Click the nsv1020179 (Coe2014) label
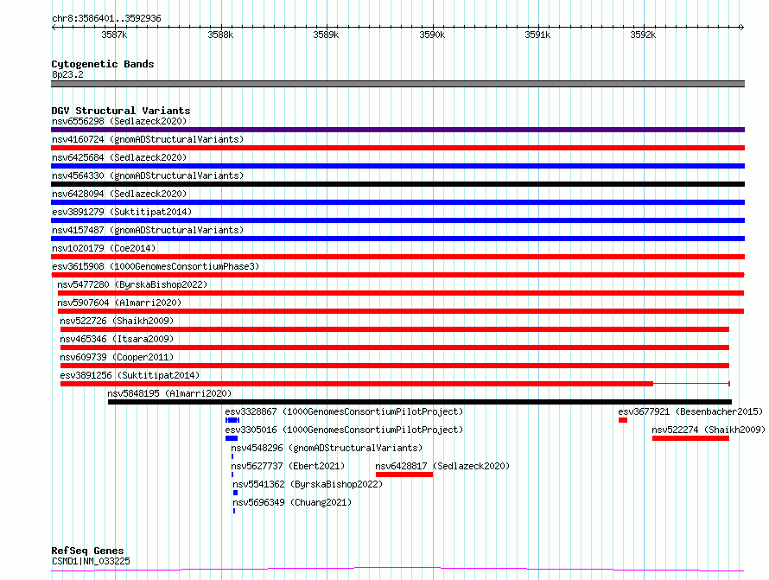The height and width of the screenshot is (580, 769). point(104,248)
